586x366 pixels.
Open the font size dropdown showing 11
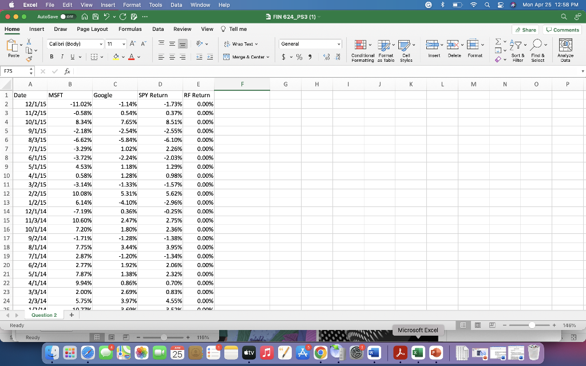[x=117, y=43]
